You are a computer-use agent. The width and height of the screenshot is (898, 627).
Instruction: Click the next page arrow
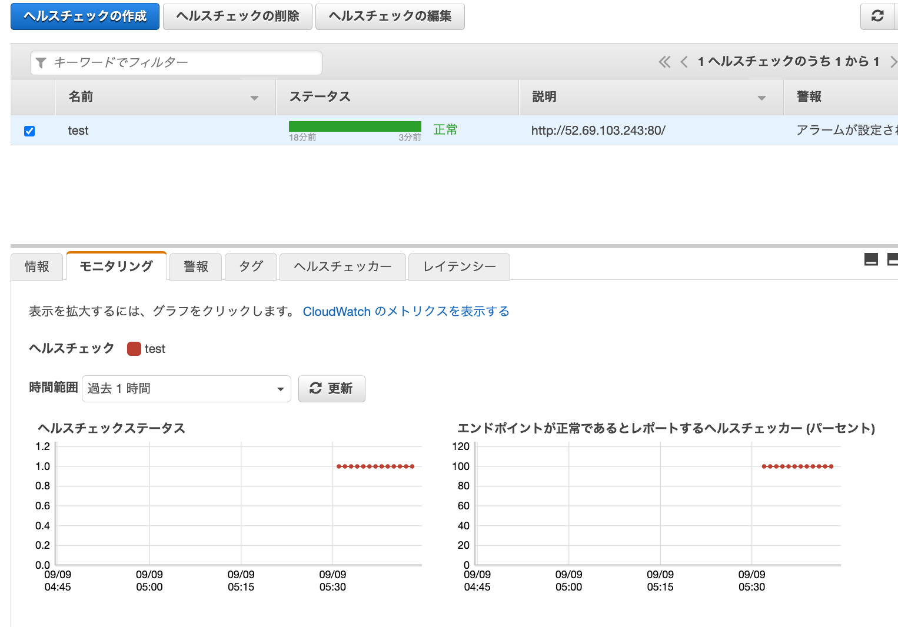coord(894,61)
